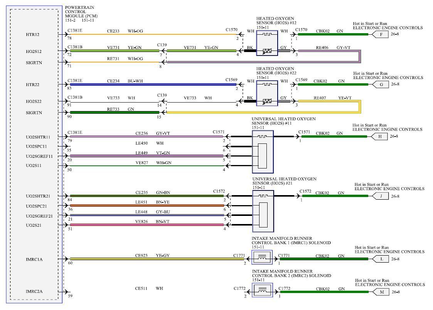Image resolution: width=433 pixels, height=310 pixels.
Task: Expand the G connector arrow to page 26-8
Action: (381, 84)
